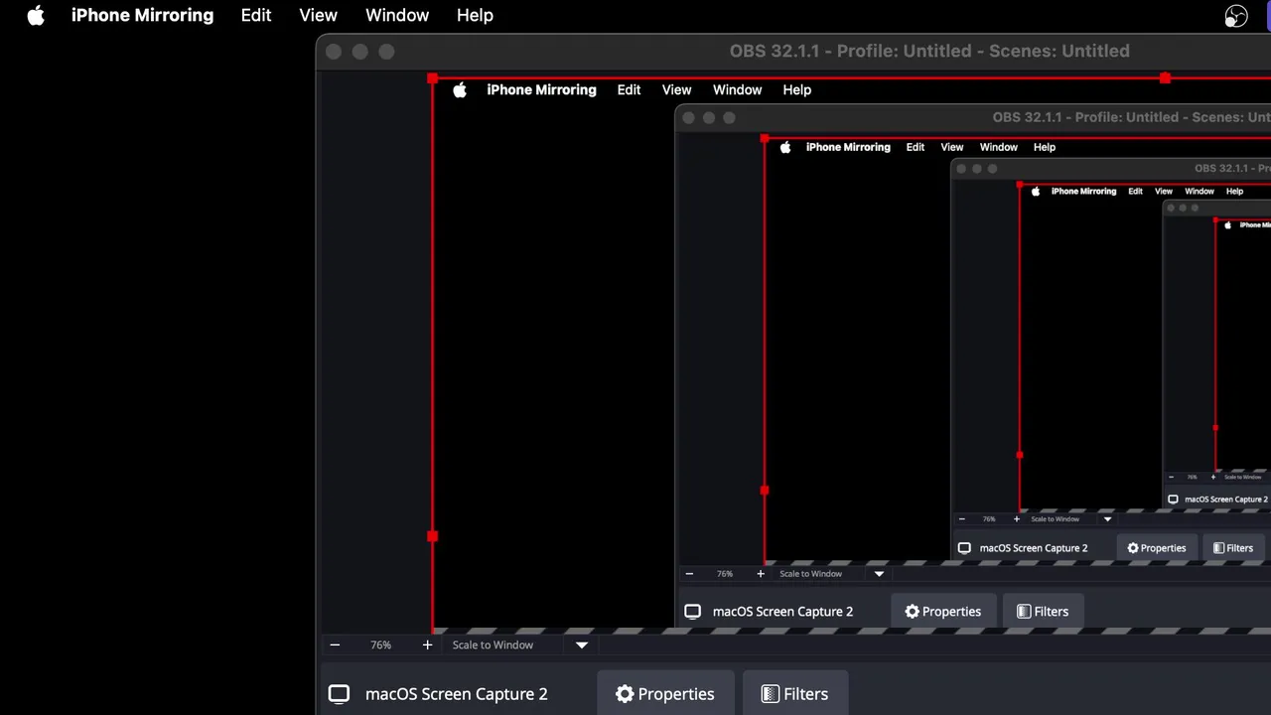Image resolution: width=1271 pixels, height=715 pixels.
Task: Click the mirrored Apple logo beside the largest mirrored iPhone Mirroring label
Action: pyautogui.click(x=460, y=89)
